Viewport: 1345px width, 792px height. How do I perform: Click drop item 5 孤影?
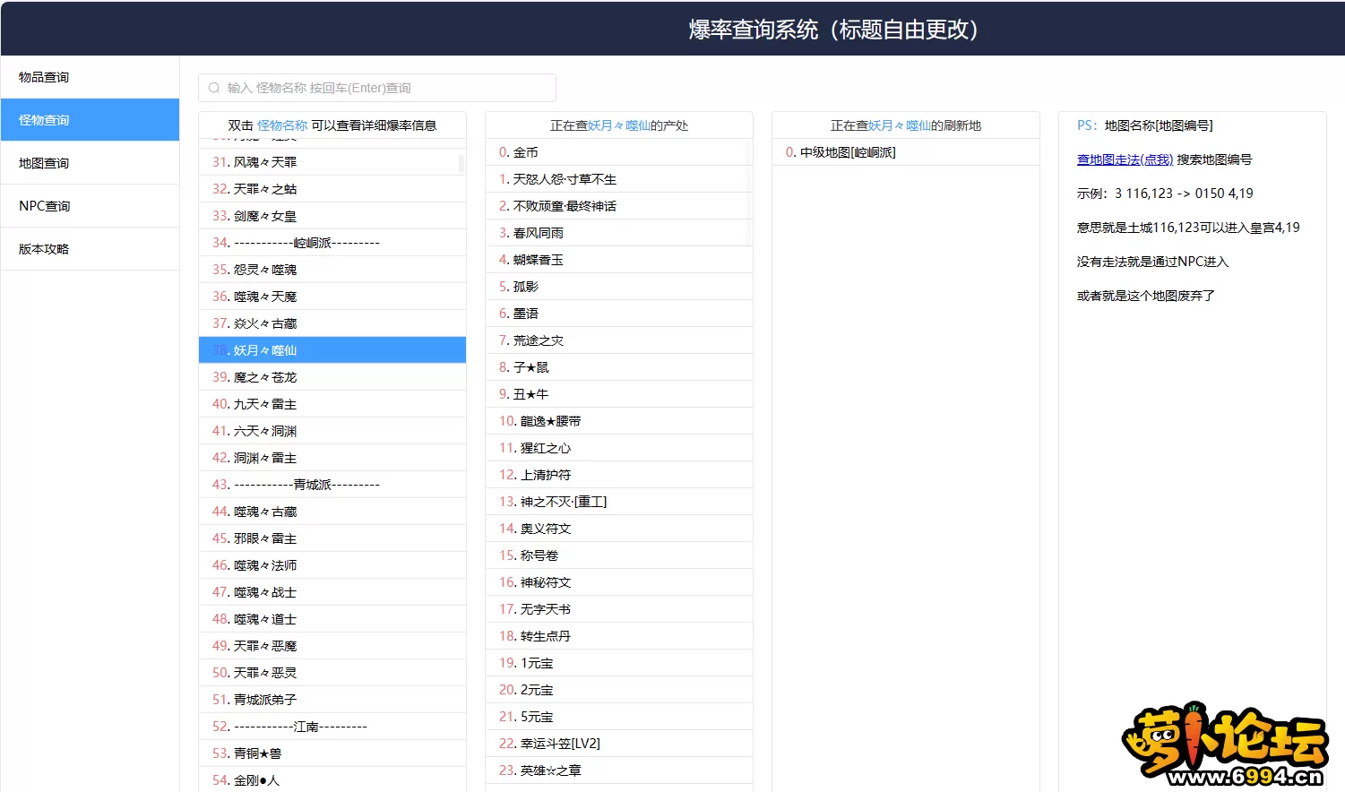pyautogui.click(x=619, y=287)
